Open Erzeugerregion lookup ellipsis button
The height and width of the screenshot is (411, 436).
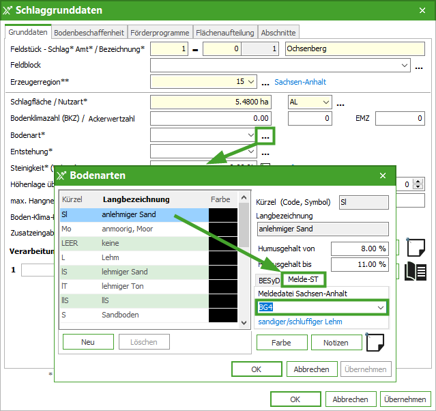click(x=265, y=83)
